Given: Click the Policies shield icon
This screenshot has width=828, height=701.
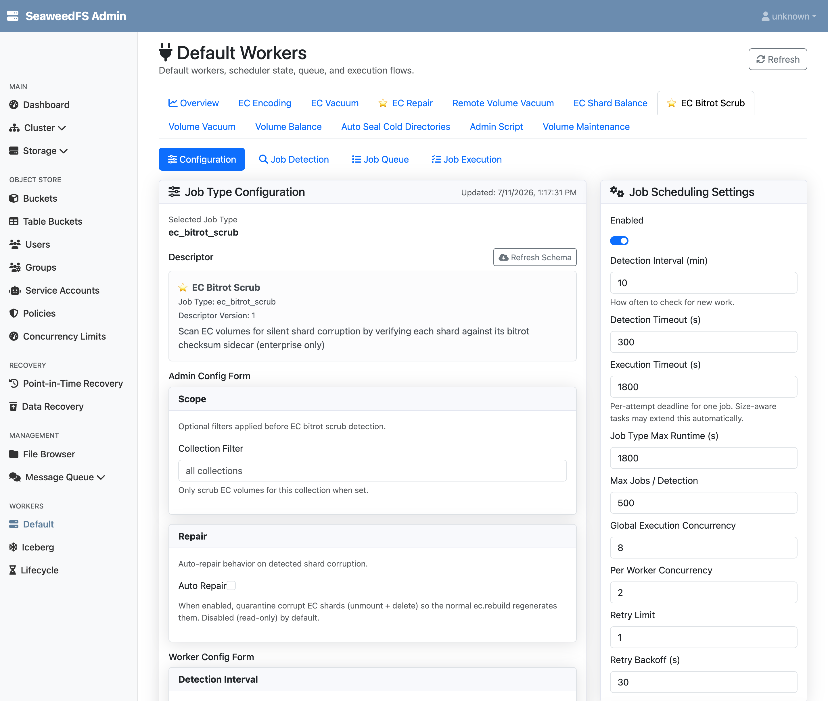Looking at the screenshot, I should (14, 313).
